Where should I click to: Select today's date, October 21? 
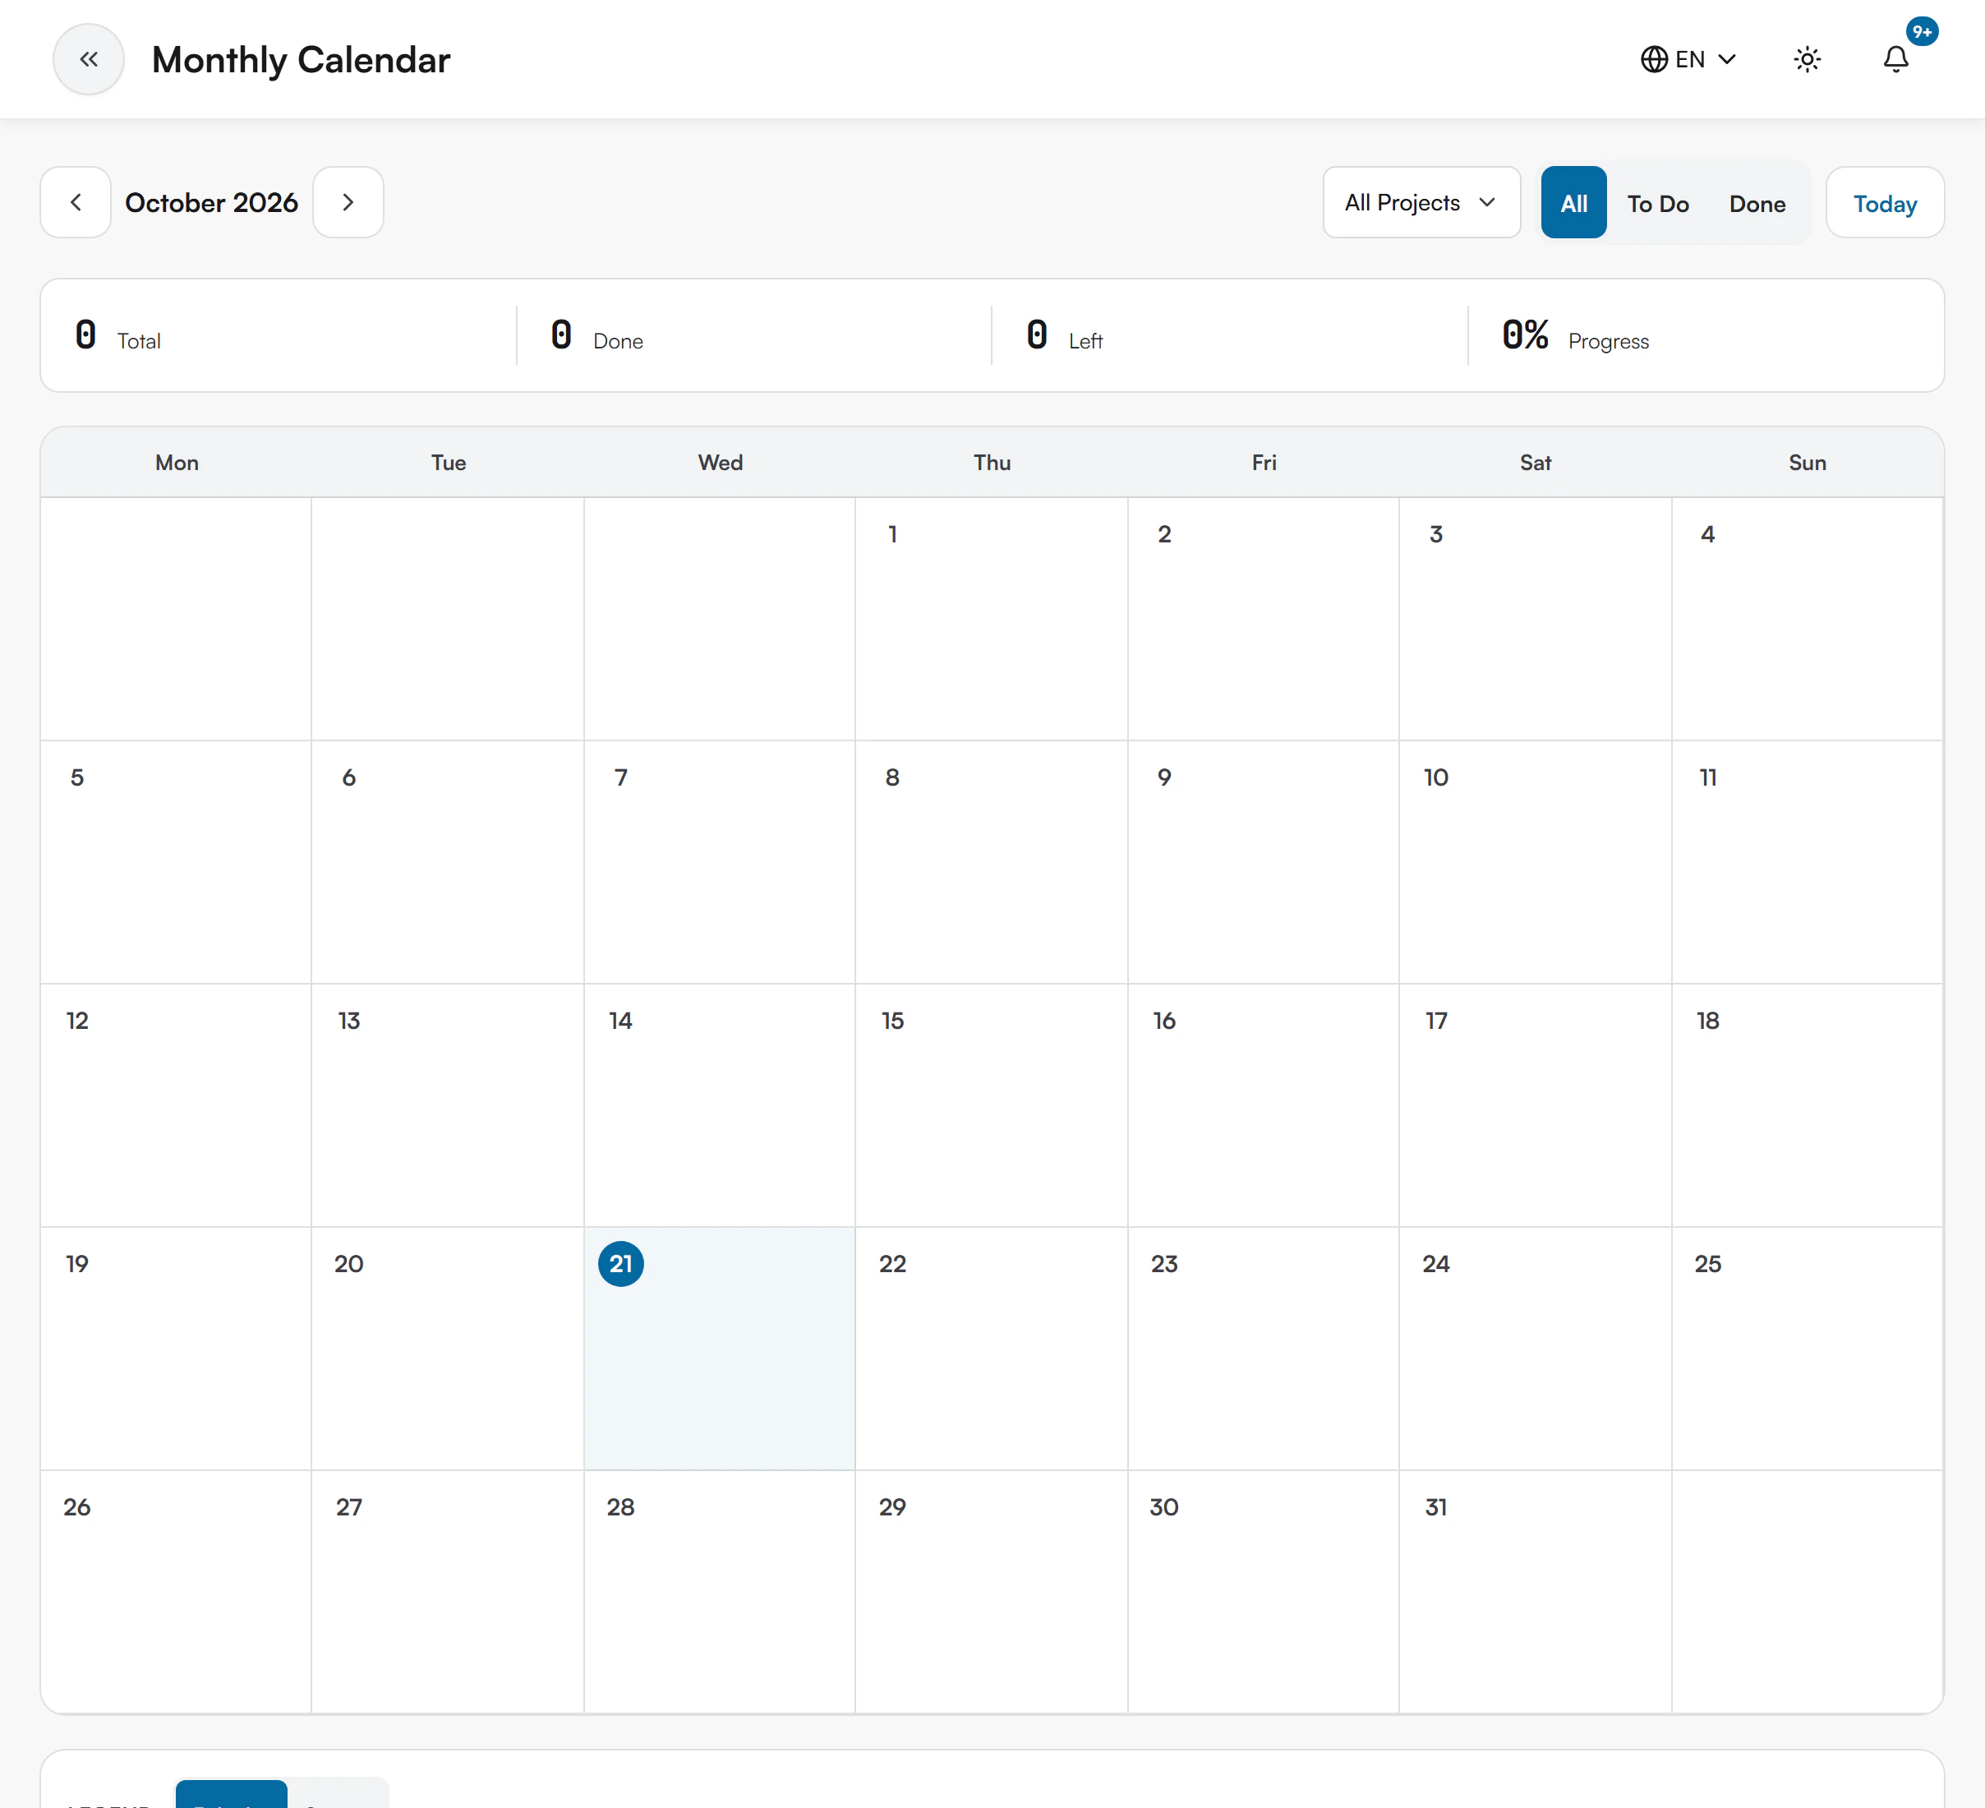pyautogui.click(x=720, y=1348)
